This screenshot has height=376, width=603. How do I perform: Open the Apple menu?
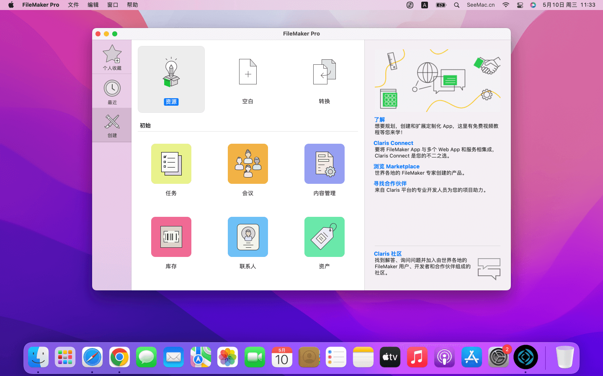click(11, 5)
